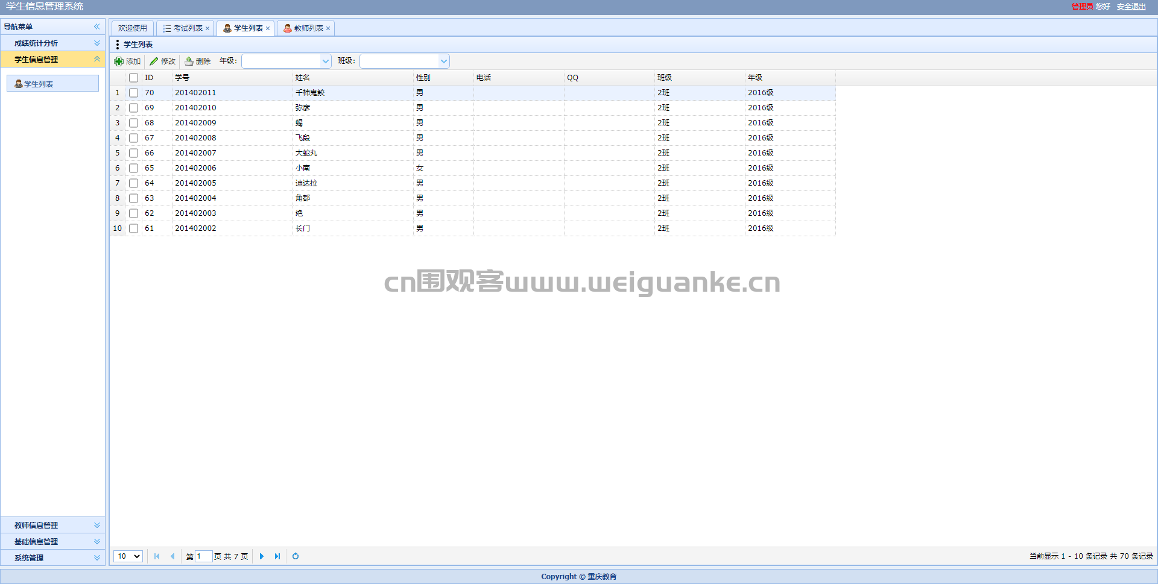This screenshot has height=584, width=1158.
Task: Go to the previous page arrow
Action: (172, 556)
